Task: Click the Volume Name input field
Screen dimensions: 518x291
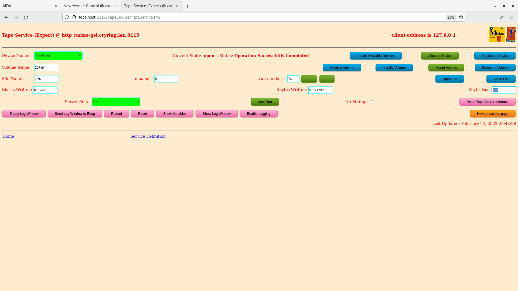Action: (46, 68)
